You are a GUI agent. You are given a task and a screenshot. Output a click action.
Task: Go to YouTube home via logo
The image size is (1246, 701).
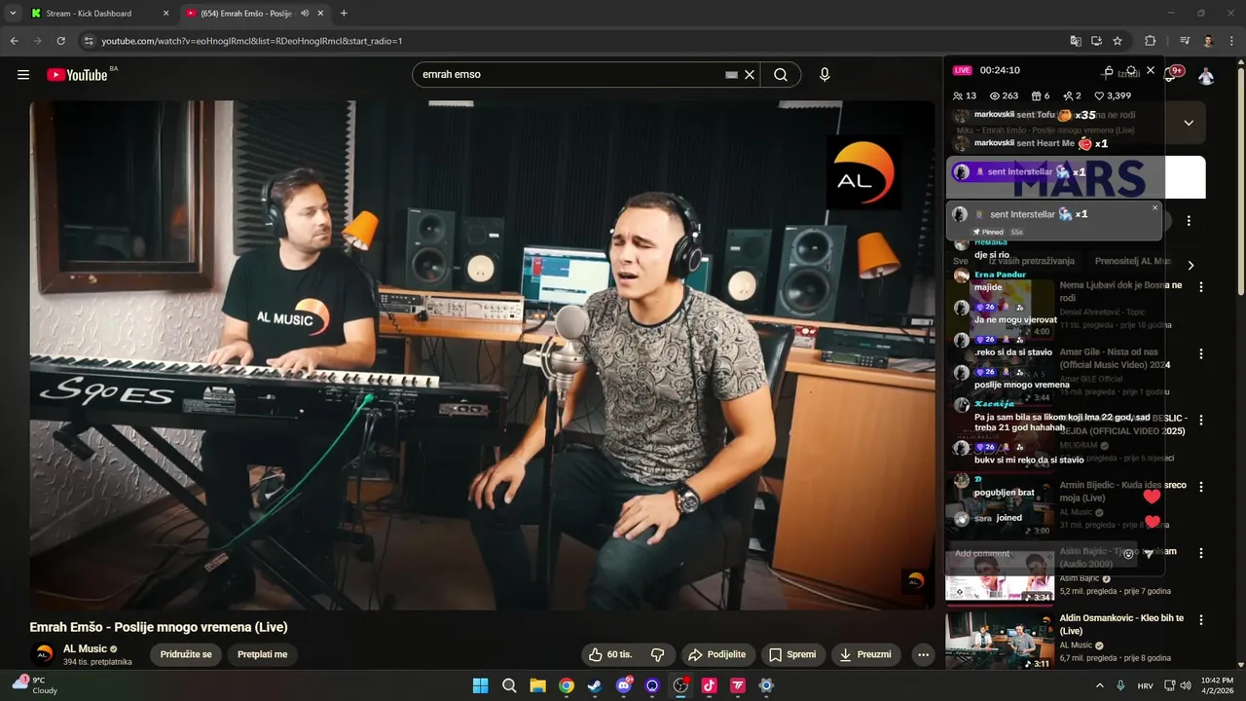pos(77,75)
